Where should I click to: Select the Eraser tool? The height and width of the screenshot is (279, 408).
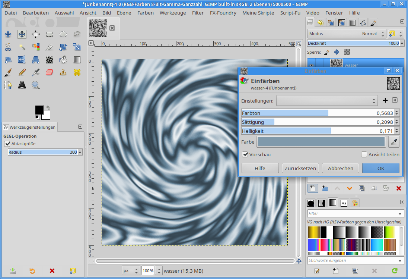[50, 72]
